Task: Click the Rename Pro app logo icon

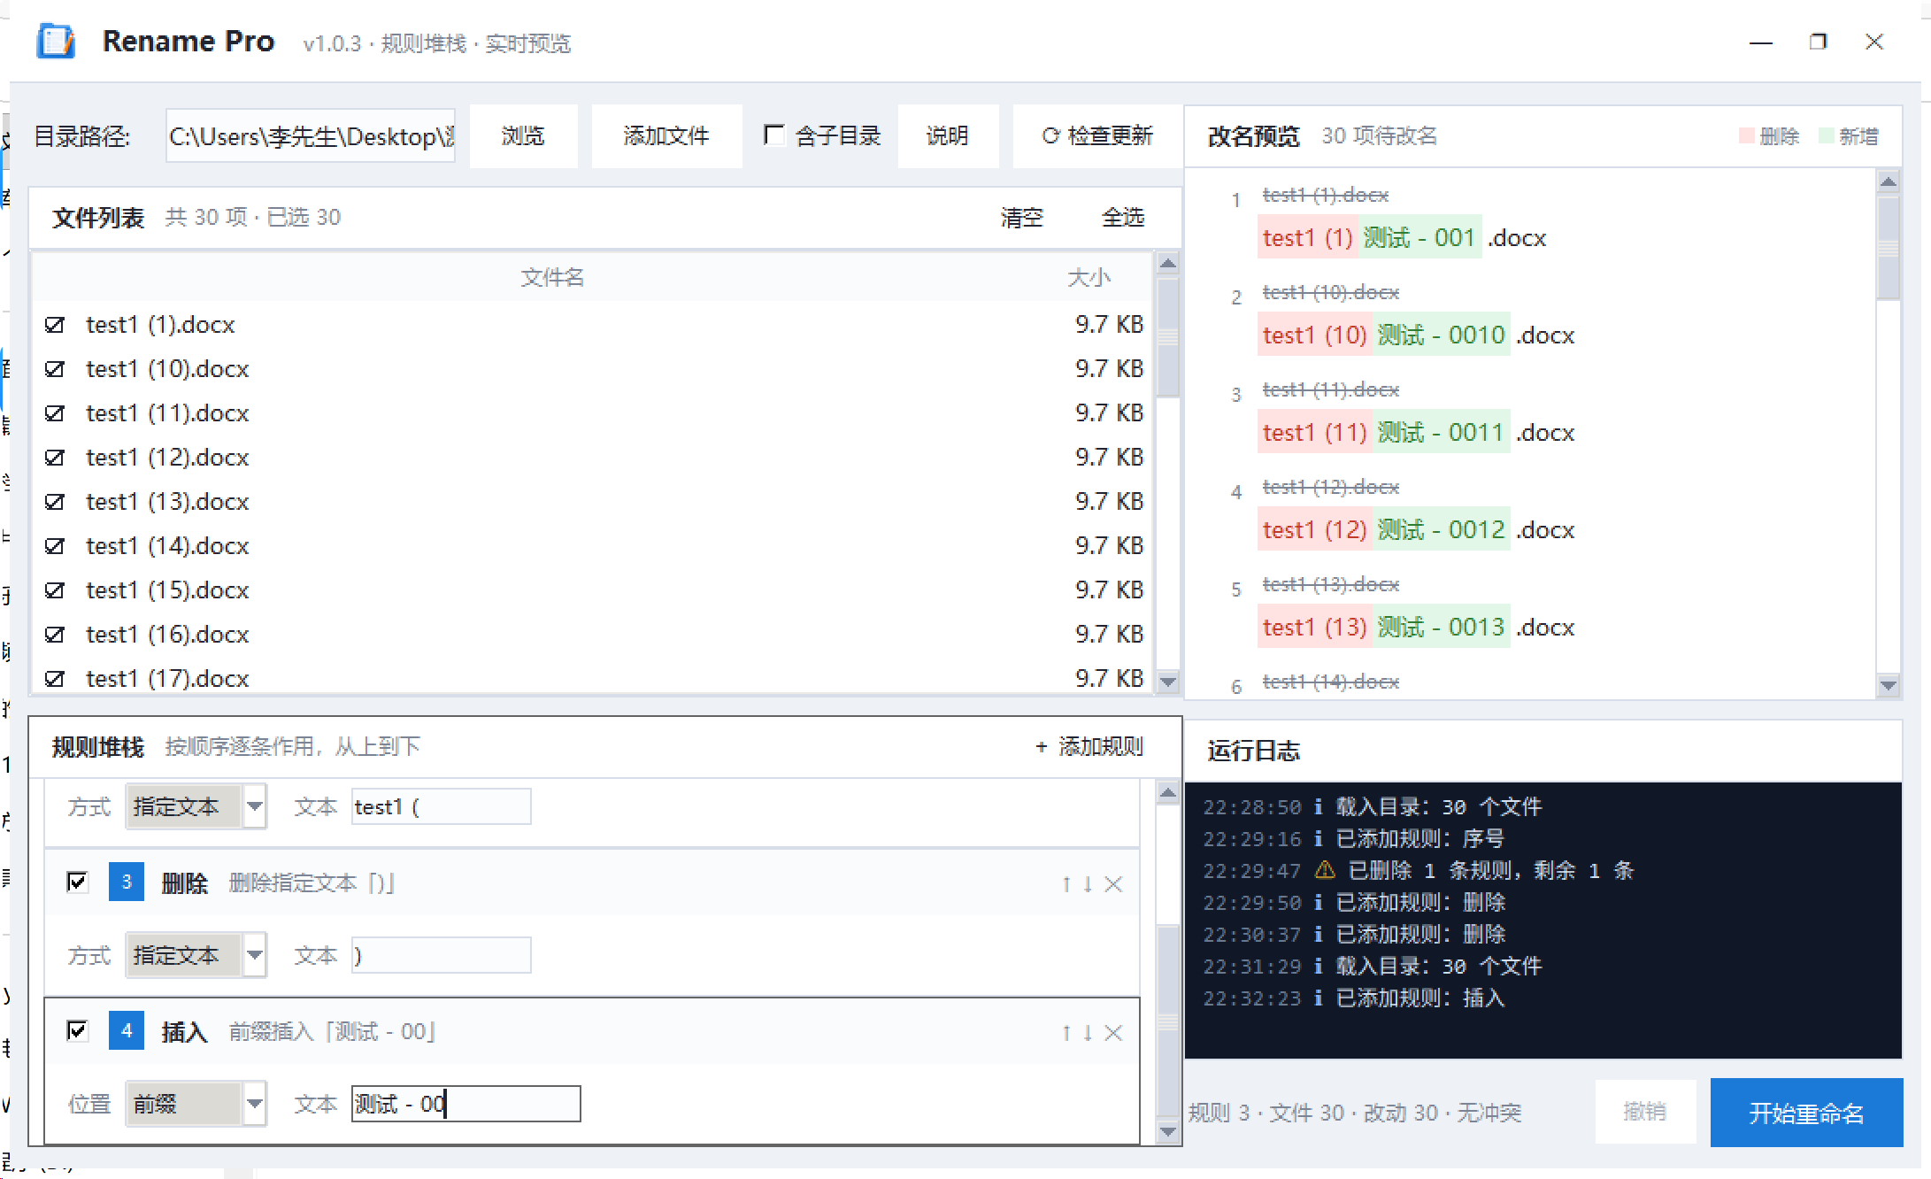Action: click(x=56, y=42)
